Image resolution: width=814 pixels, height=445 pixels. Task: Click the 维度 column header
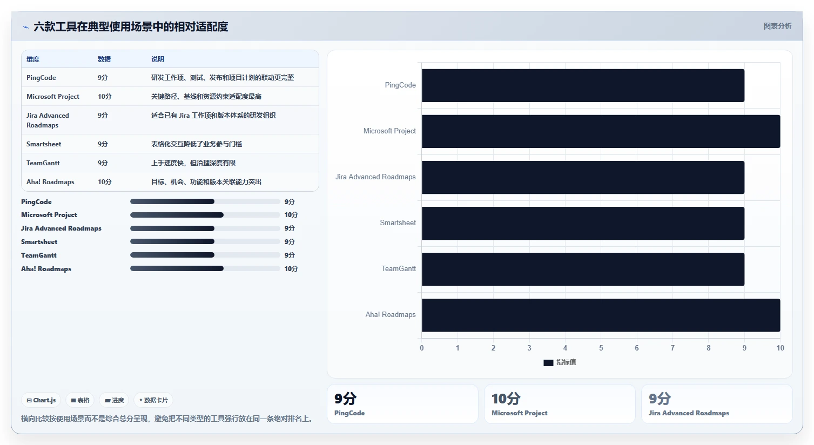(x=33, y=59)
